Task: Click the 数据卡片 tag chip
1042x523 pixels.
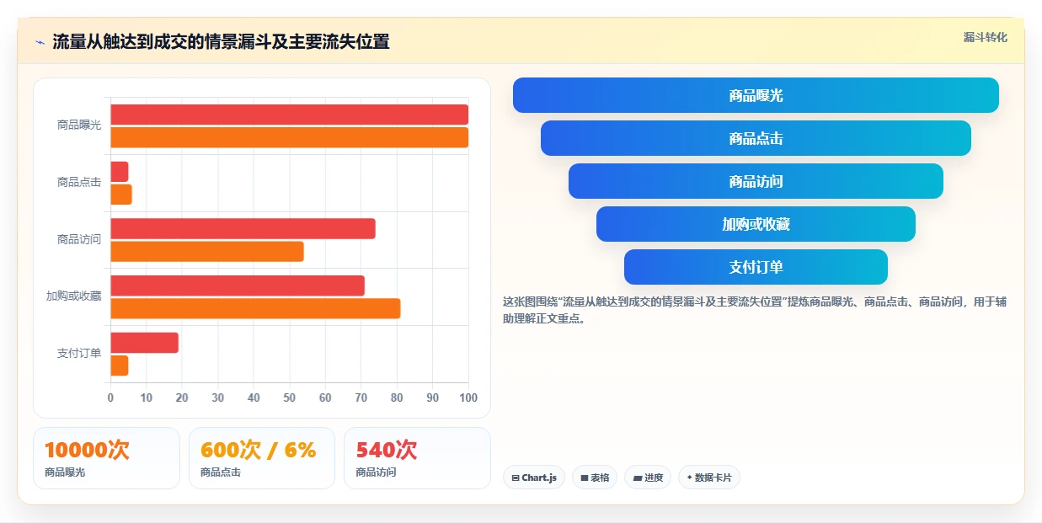Action: (709, 478)
